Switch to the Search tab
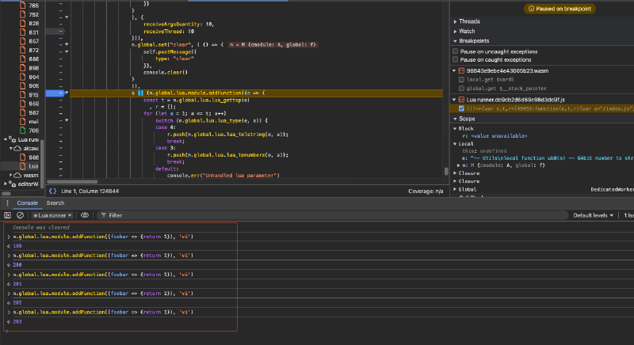This screenshot has width=634, height=345. point(55,203)
